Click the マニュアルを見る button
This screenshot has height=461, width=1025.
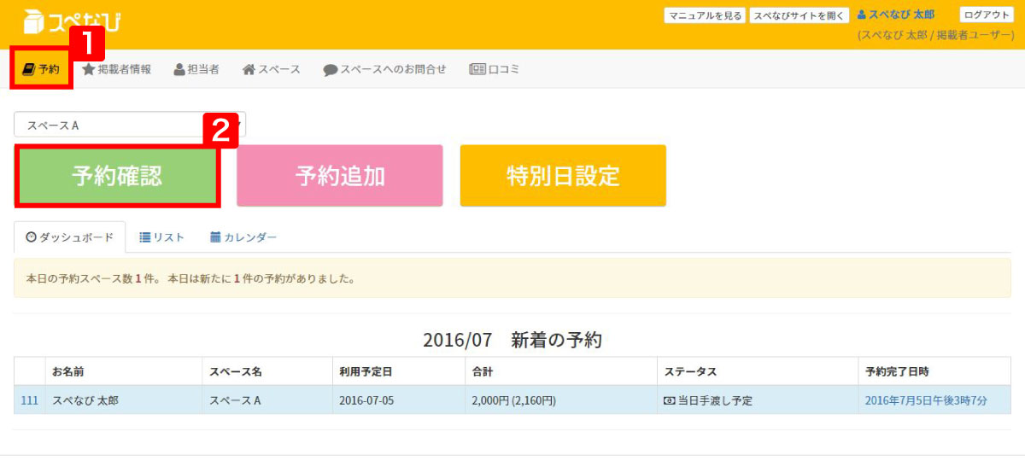pyautogui.click(x=705, y=15)
